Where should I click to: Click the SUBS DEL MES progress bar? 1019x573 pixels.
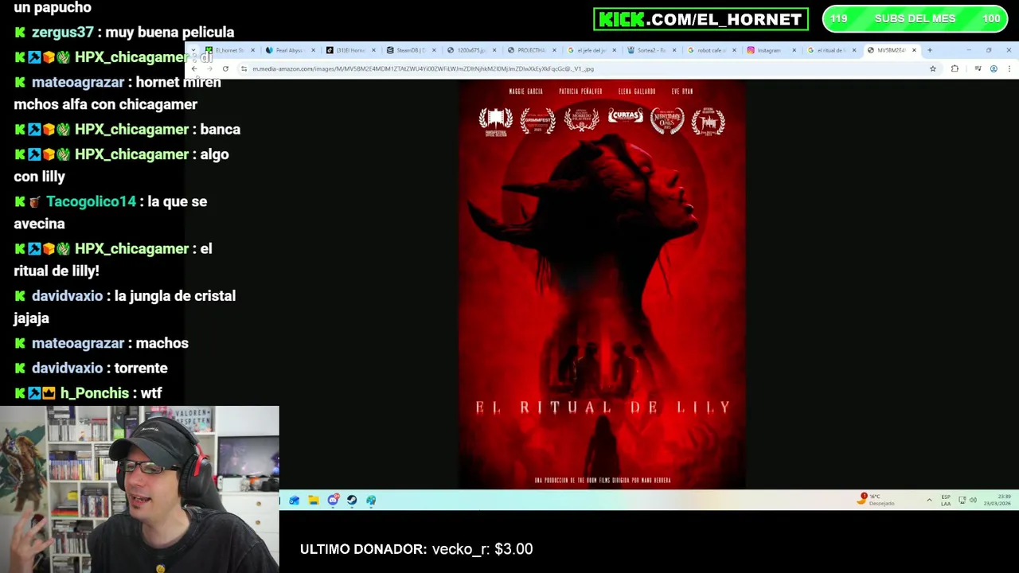click(x=915, y=19)
